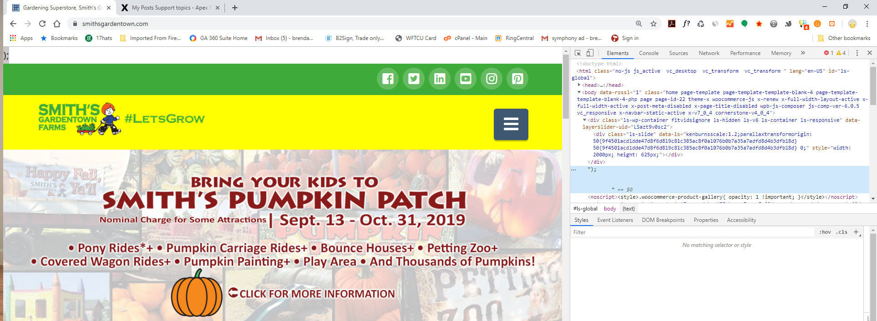Go to the browser Home page
Screen dimensions: 877x321
57,24
